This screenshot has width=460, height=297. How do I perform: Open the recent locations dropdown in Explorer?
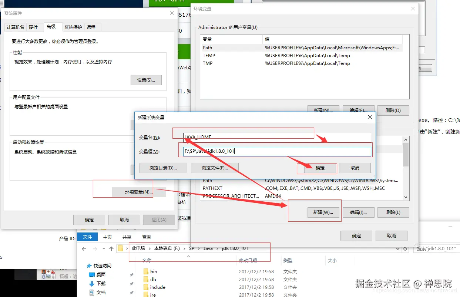(x=104, y=249)
